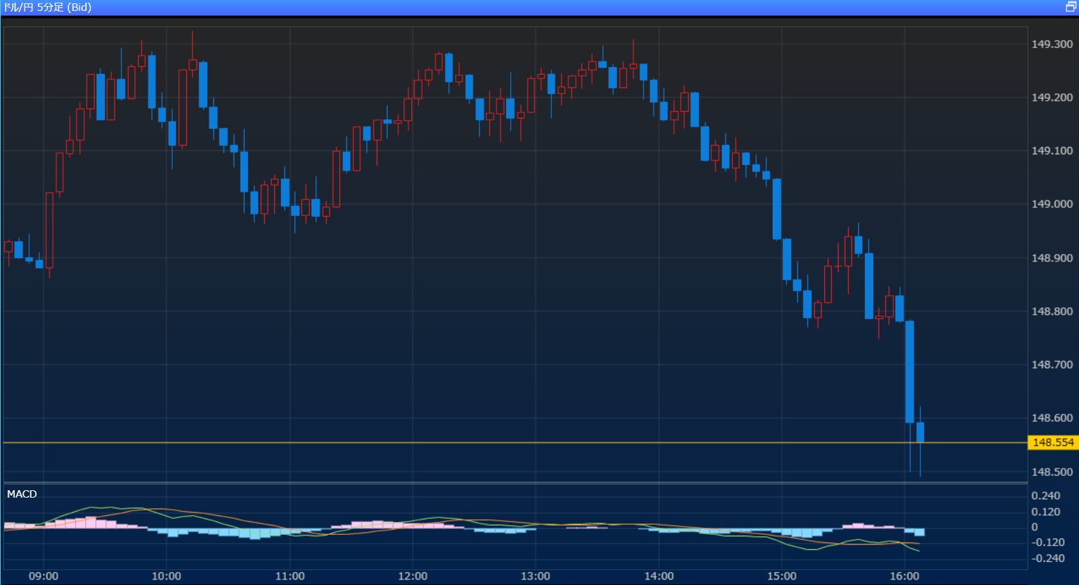Click the 148.500 price axis label
Viewport: 1079px width, 585px height.
click(x=1052, y=472)
